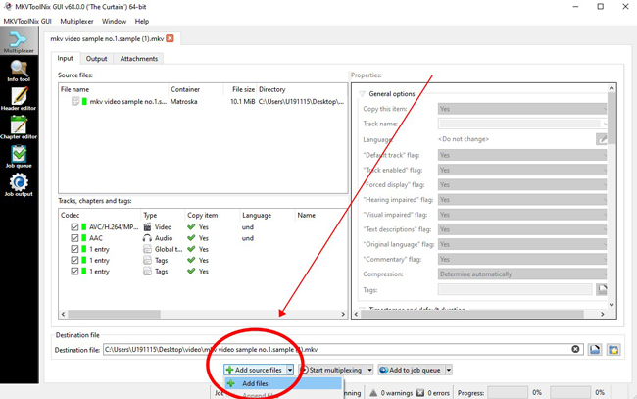This screenshot has height=399, width=637.
Task: Open the Default track flag dropdown
Action: [x=522, y=155]
